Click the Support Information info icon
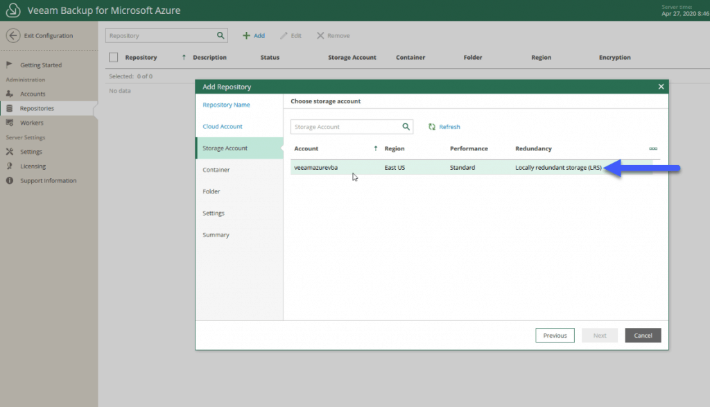This screenshot has height=407, width=710. click(10, 181)
